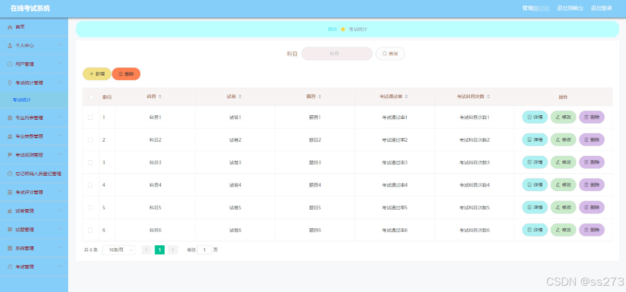Click 退出登录 in the top bar

602,8
